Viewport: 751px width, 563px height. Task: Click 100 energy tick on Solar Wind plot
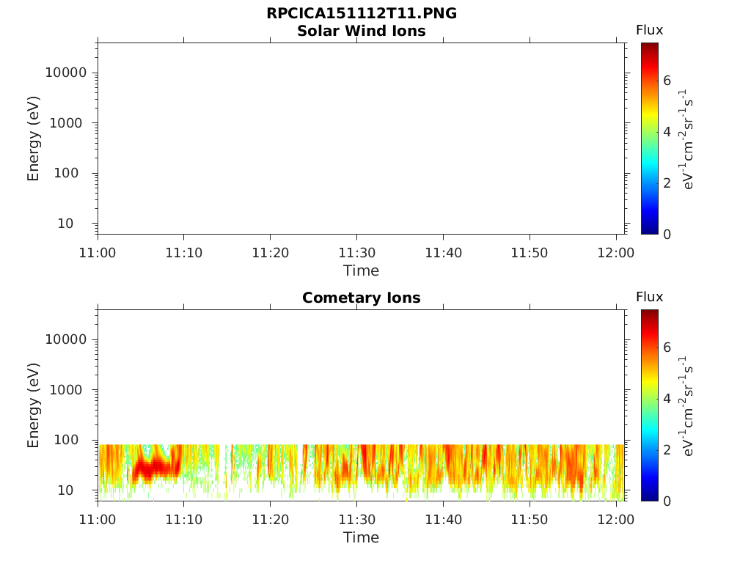(x=66, y=173)
